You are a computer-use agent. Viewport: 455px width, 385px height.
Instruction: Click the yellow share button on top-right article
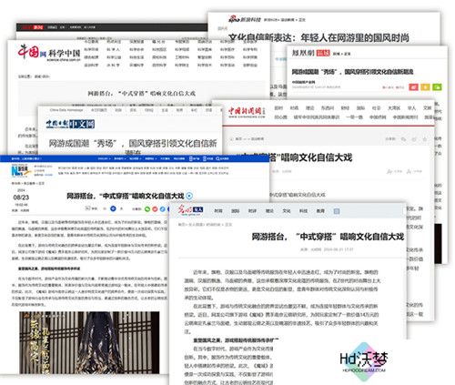(425, 87)
